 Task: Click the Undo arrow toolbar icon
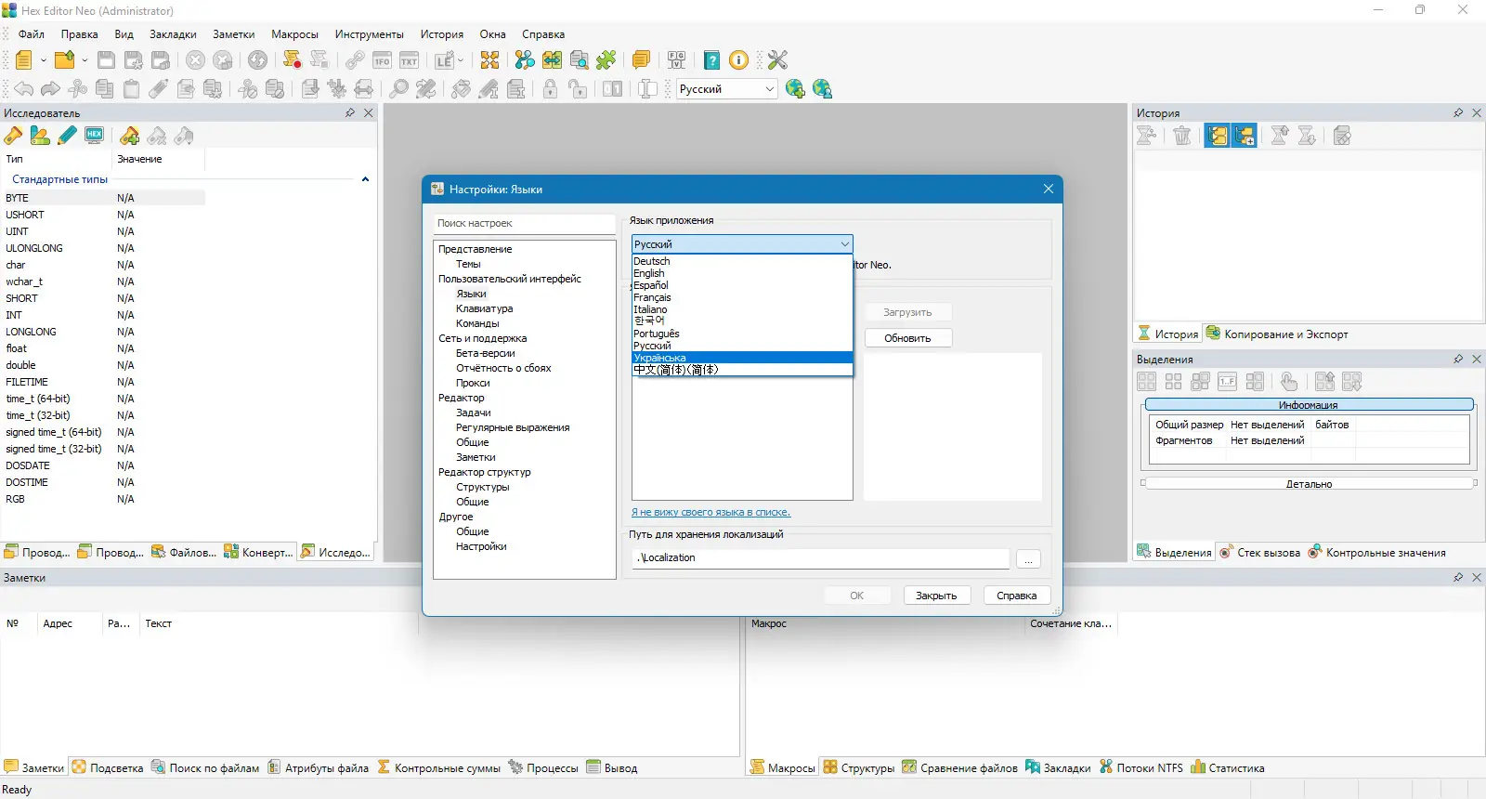pyautogui.click(x=24, y=89)
